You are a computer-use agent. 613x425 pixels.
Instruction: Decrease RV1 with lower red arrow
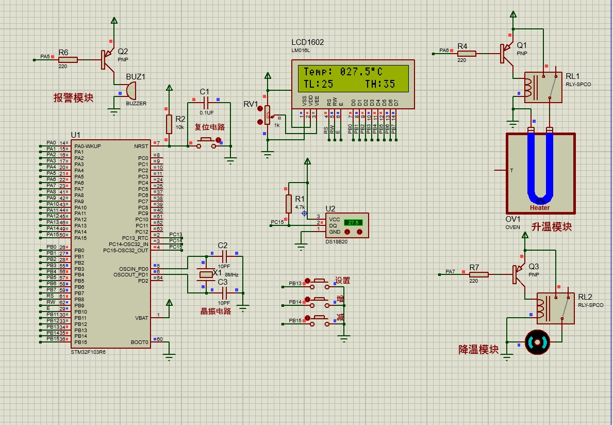point(259,122)
